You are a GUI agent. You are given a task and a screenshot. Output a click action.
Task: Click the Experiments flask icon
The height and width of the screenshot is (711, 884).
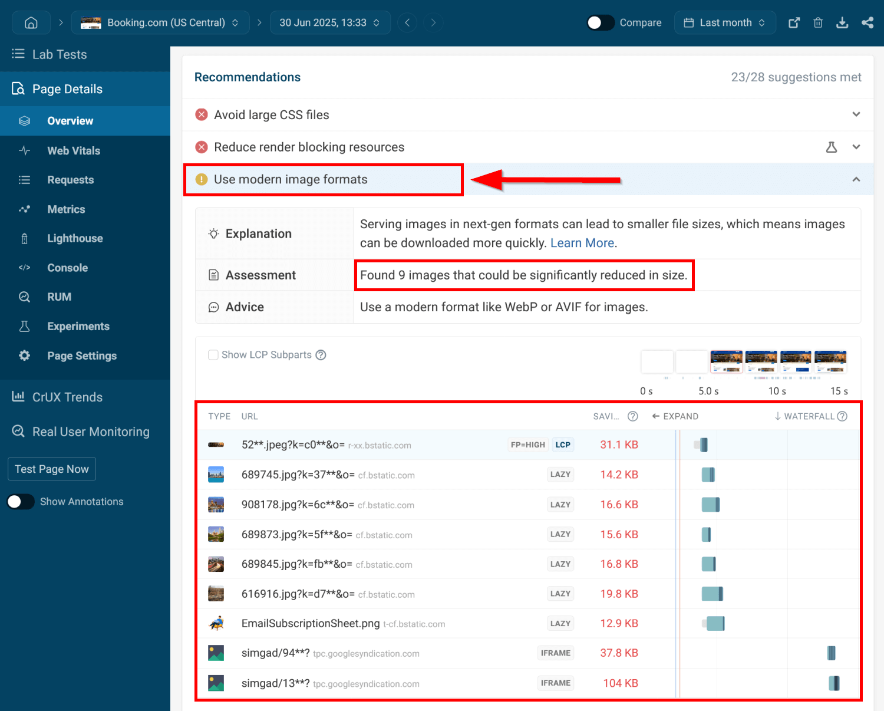pyautogui.click(x=24, y=326)
